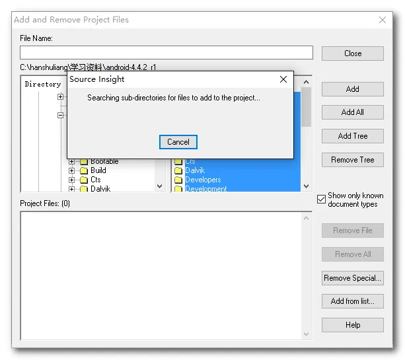Open Add from list... dialog

click(353, 301)
